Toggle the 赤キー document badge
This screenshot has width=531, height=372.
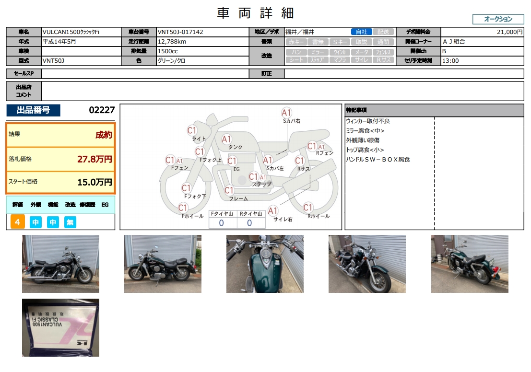coord(296,42)
